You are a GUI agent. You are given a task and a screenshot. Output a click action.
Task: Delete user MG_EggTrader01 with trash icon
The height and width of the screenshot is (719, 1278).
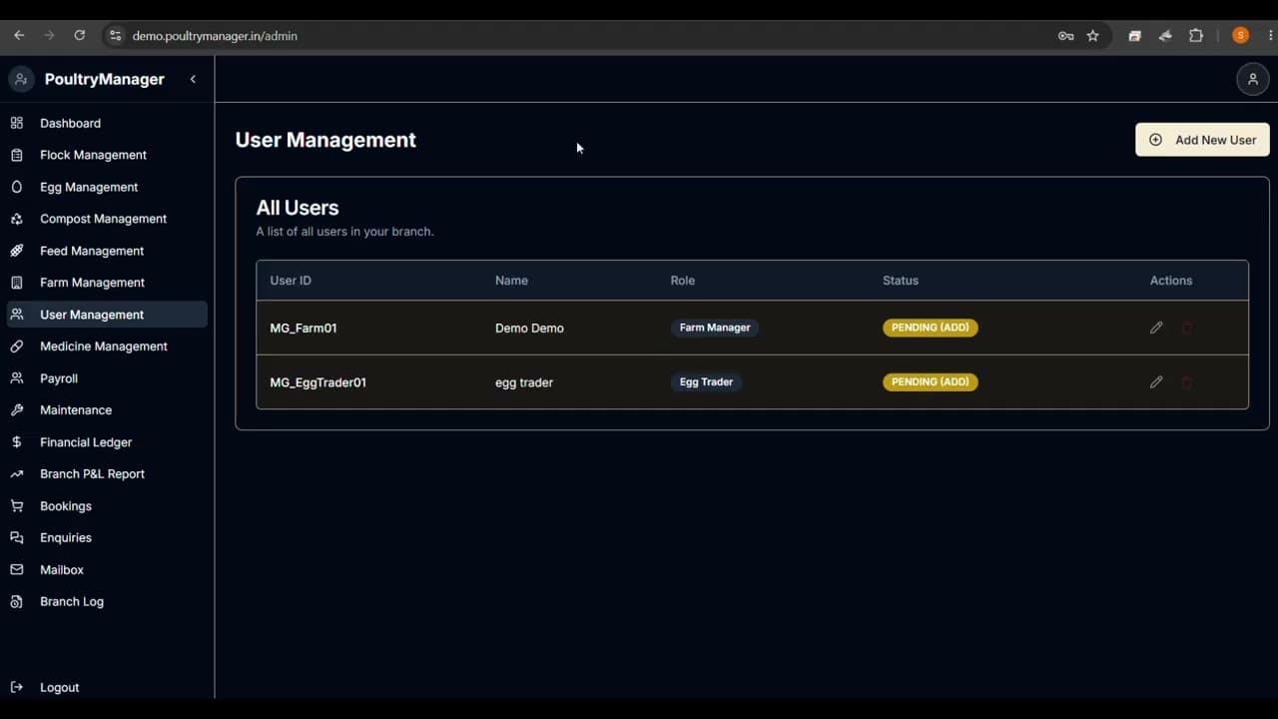(1187, 381)
